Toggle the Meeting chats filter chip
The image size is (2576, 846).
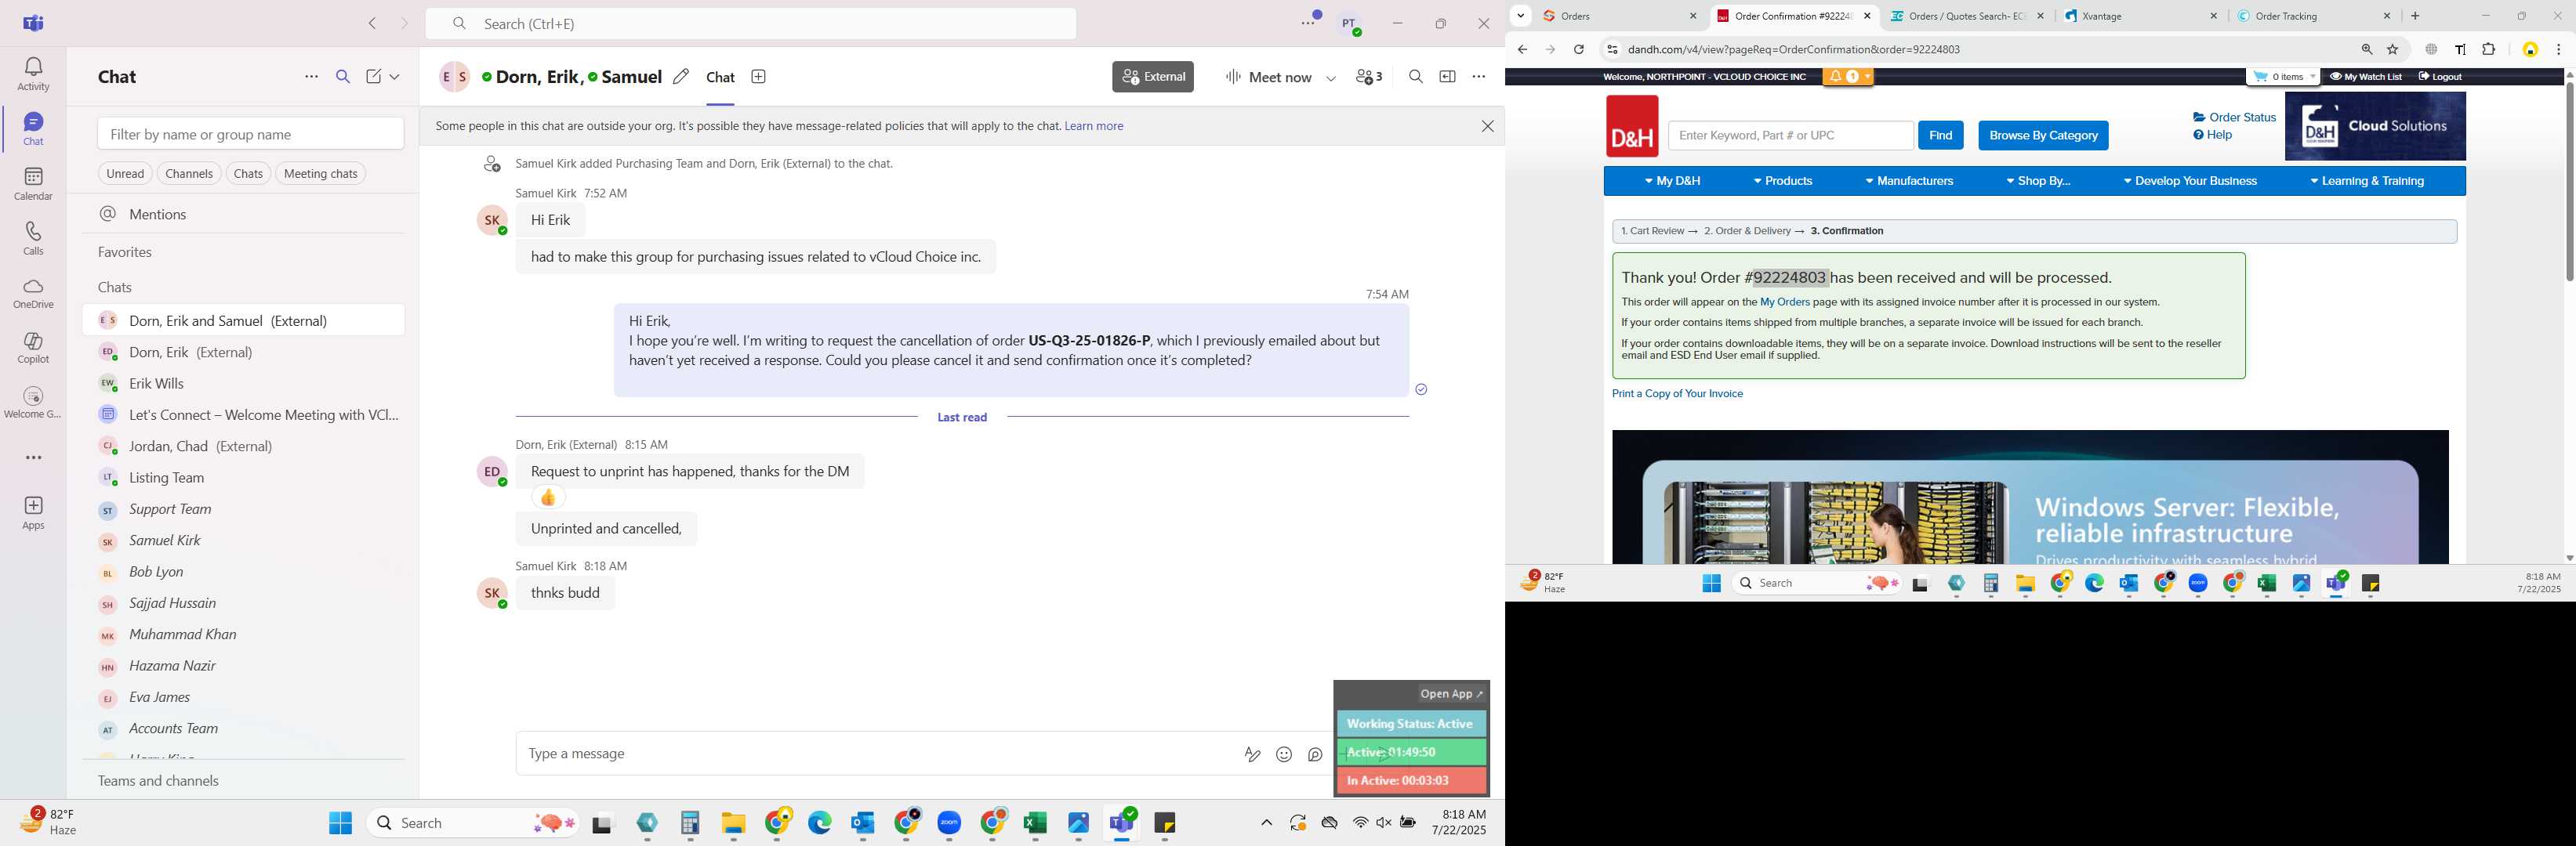321,174
